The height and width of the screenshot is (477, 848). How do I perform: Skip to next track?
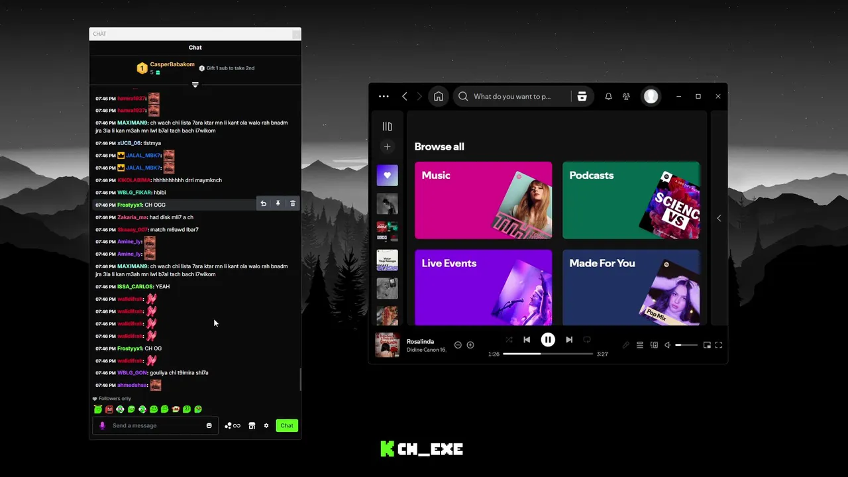[x=569, y=340]
